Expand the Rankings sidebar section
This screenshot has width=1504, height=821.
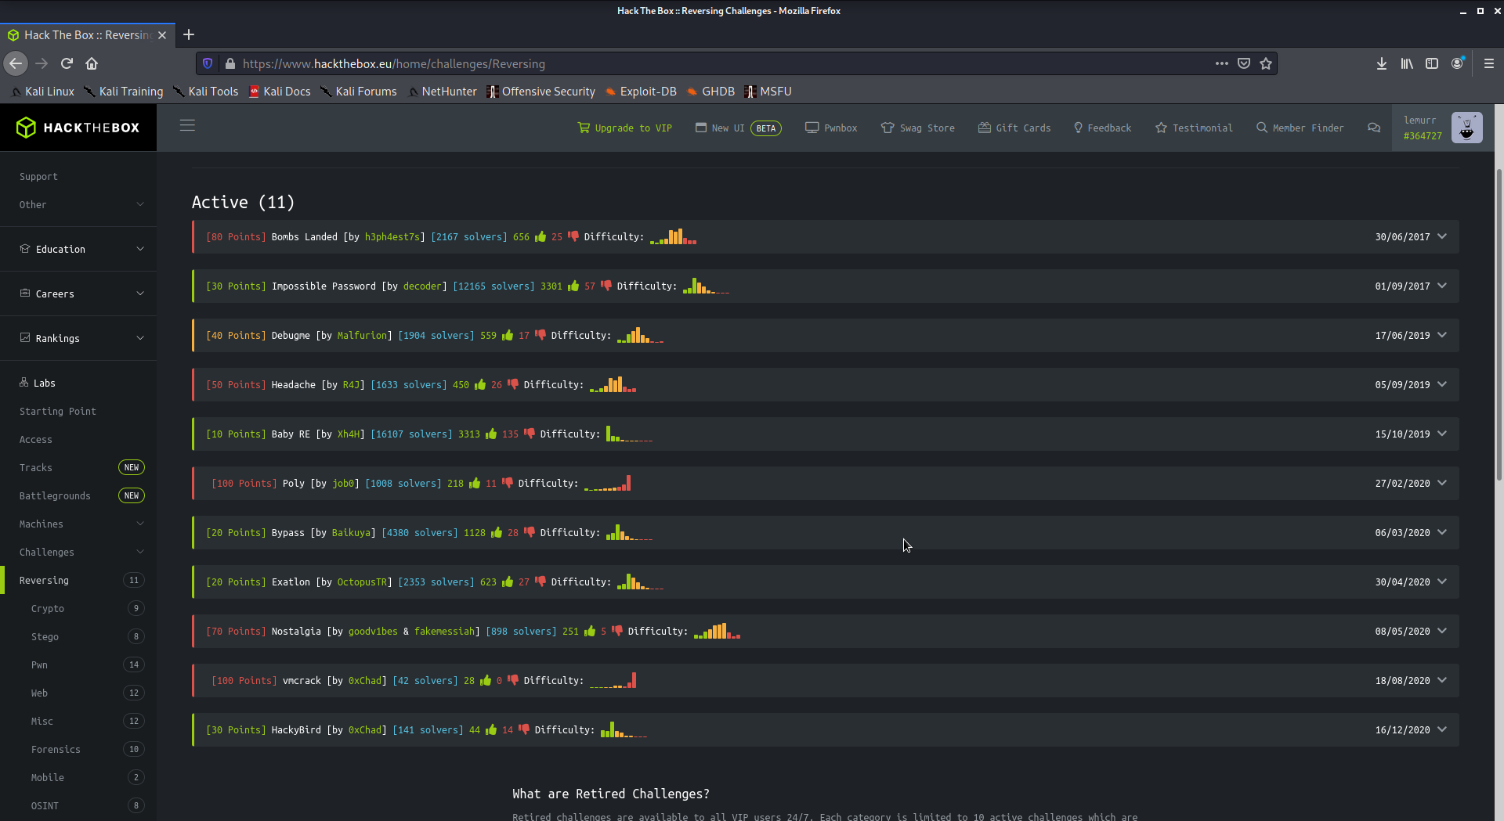78,338
